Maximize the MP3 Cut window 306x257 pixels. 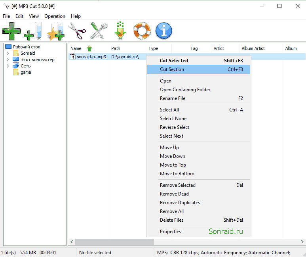[279, 6]
